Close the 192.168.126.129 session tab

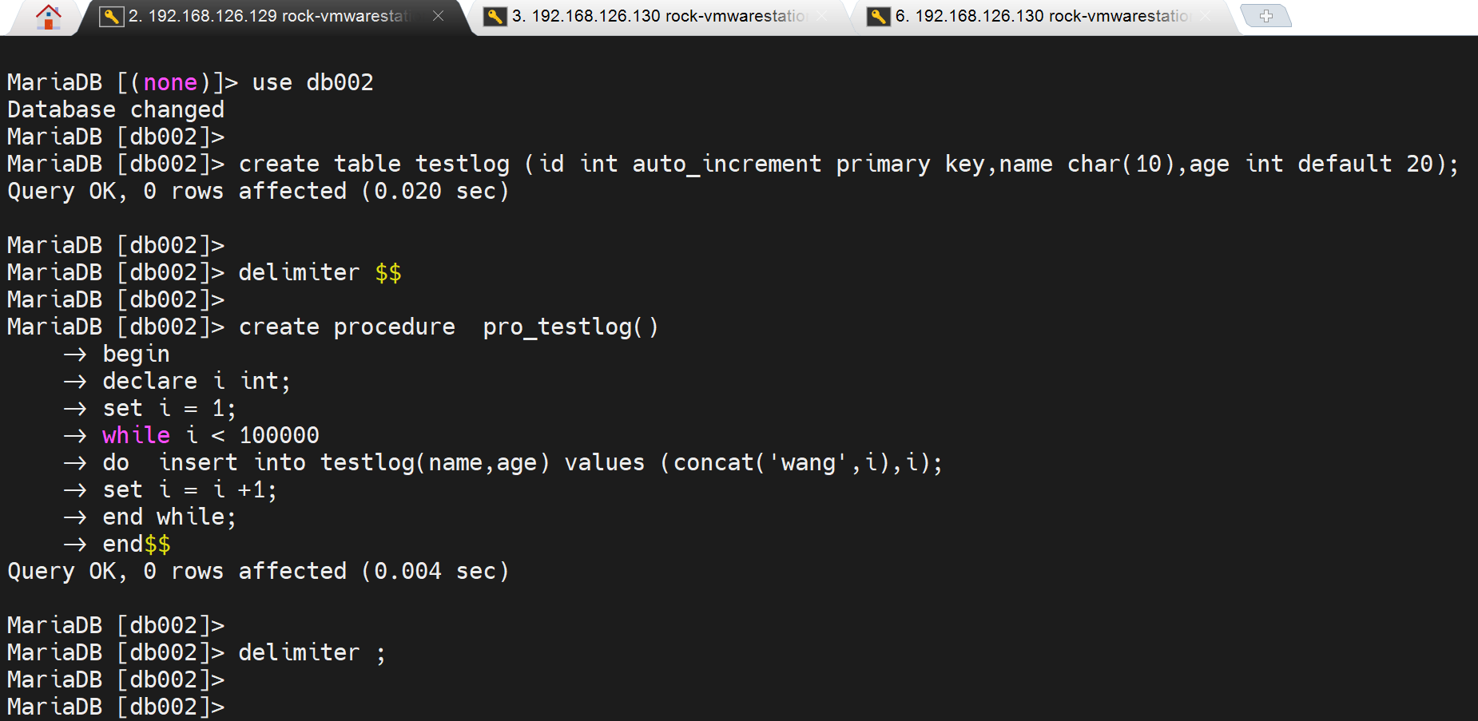point(438,16)
